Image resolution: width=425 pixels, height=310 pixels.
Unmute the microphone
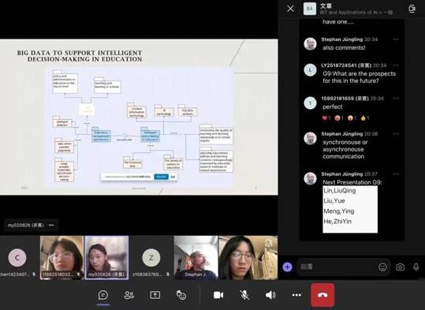point(244,295)
